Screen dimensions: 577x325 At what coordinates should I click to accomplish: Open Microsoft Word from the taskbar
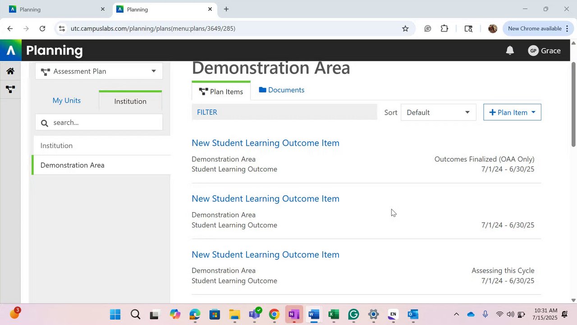point(314,314)
